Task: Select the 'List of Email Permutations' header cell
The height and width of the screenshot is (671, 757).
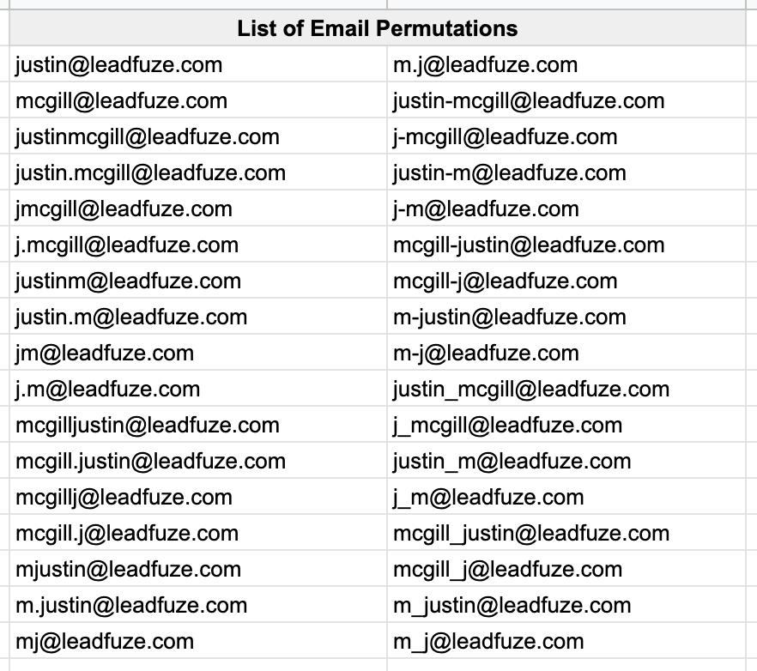Action: tap(378, 28)
